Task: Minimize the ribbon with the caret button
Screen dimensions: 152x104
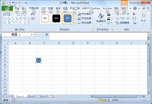Action: pos(130,8)
